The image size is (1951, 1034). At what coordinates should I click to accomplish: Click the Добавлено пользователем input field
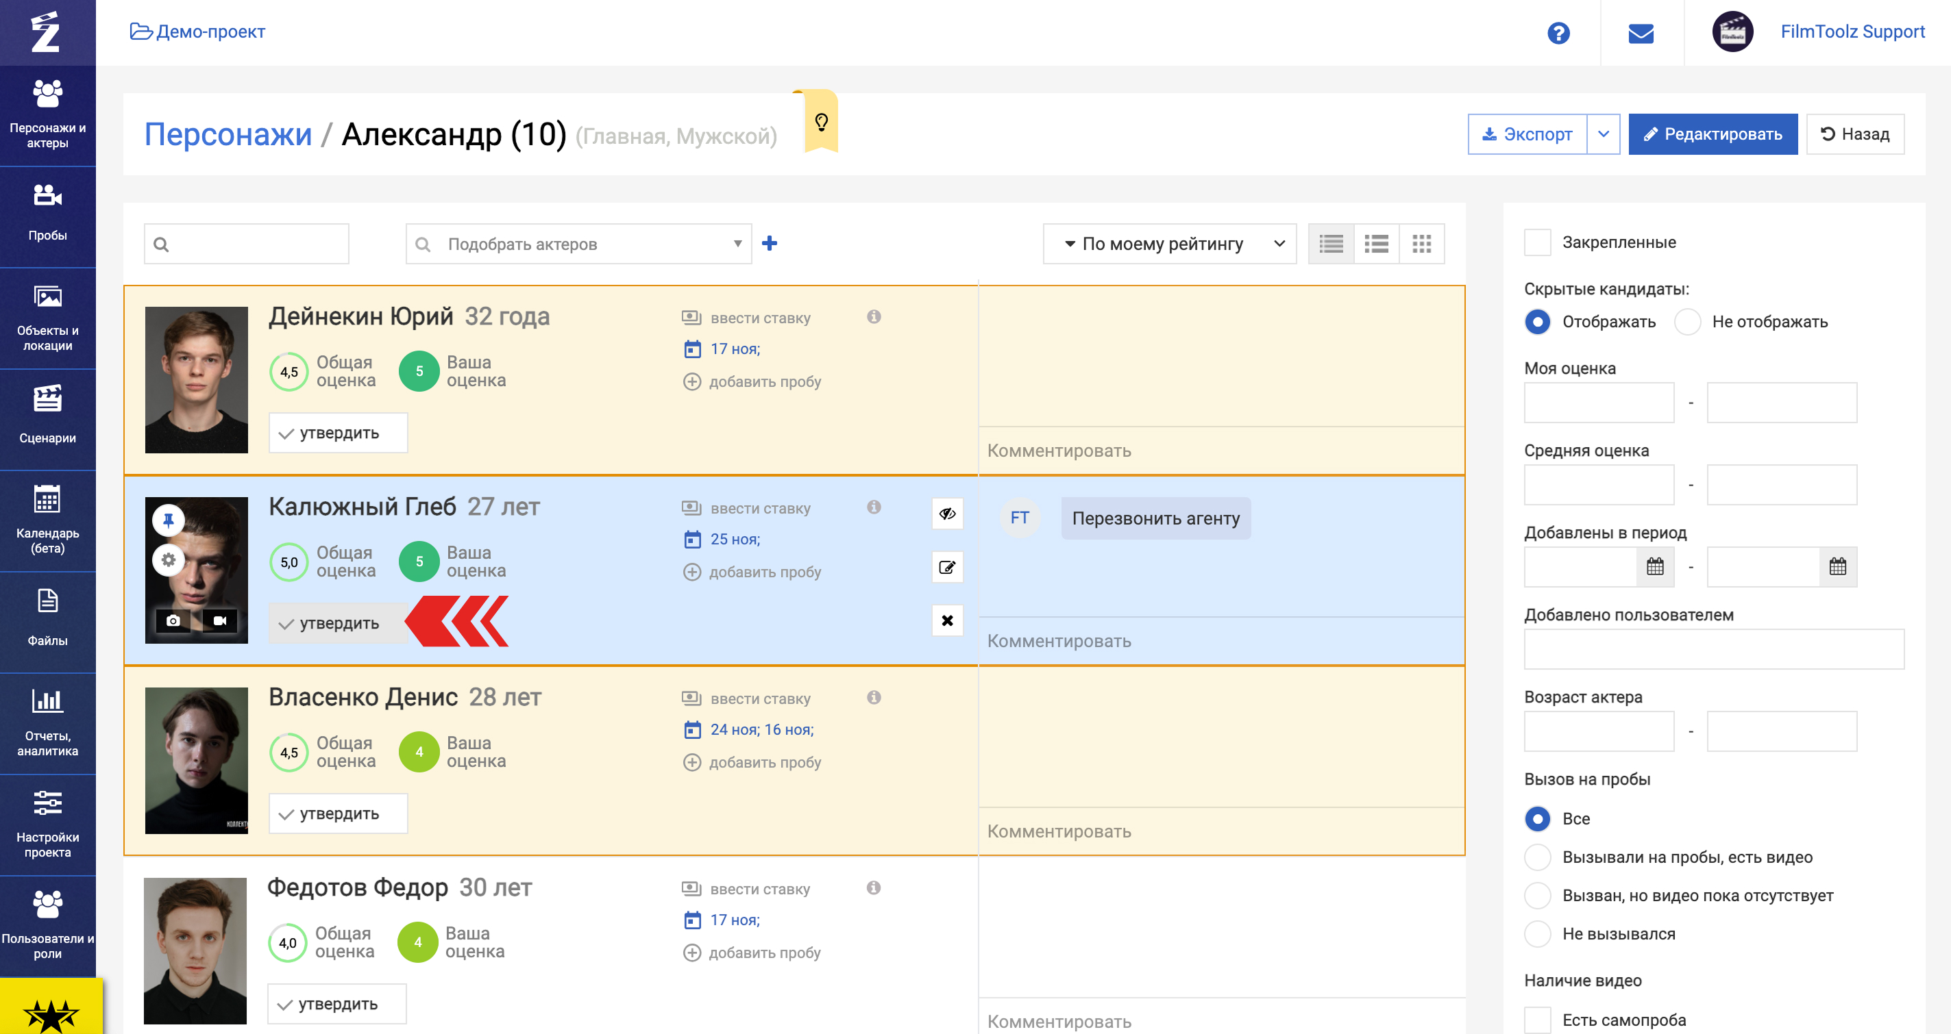pos(1713,648)
